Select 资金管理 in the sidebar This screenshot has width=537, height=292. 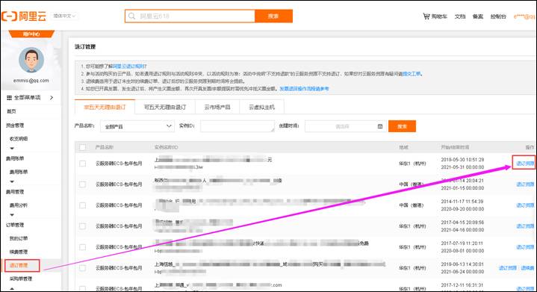coord(15,125)
